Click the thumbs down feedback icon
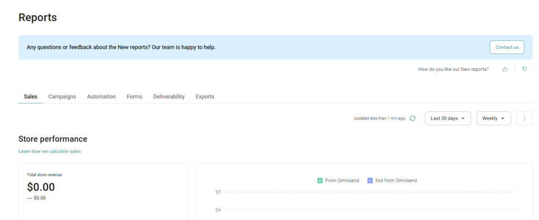This screenshot has width=539, height=220. coord(524,69)
